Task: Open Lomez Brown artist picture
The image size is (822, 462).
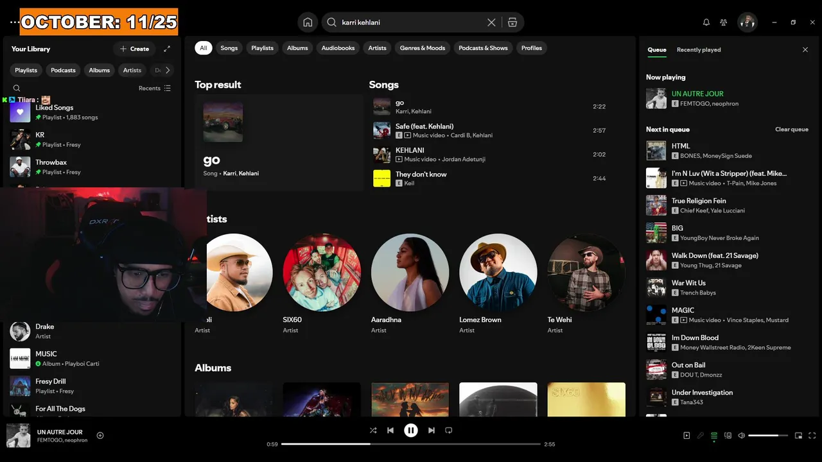Action: [498, 272]
